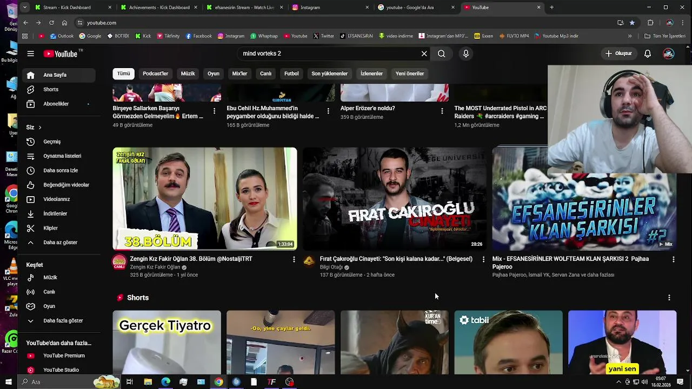This screenshot has height=389, width=692.
Task: Start voice search with the microphone
Action: pos(466,53)
